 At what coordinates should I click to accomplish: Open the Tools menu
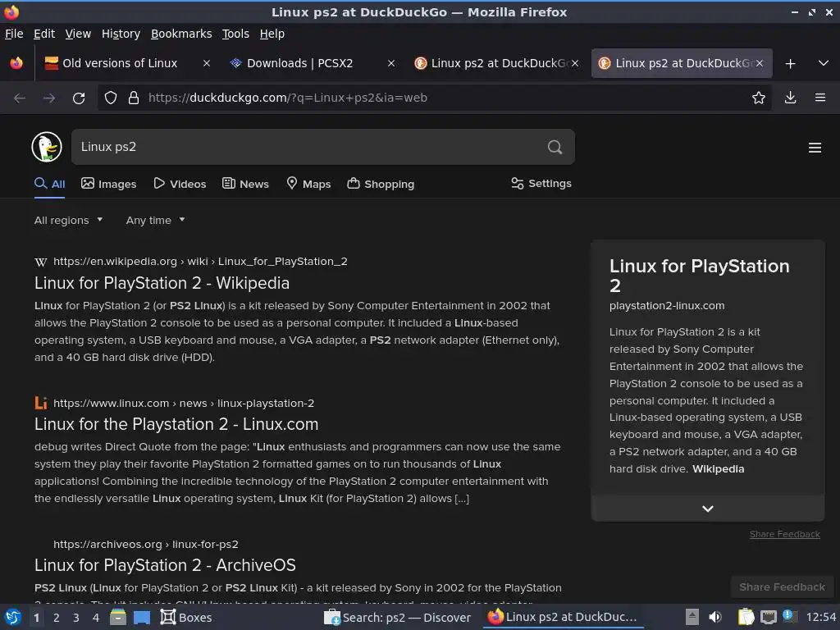point(235,34)
